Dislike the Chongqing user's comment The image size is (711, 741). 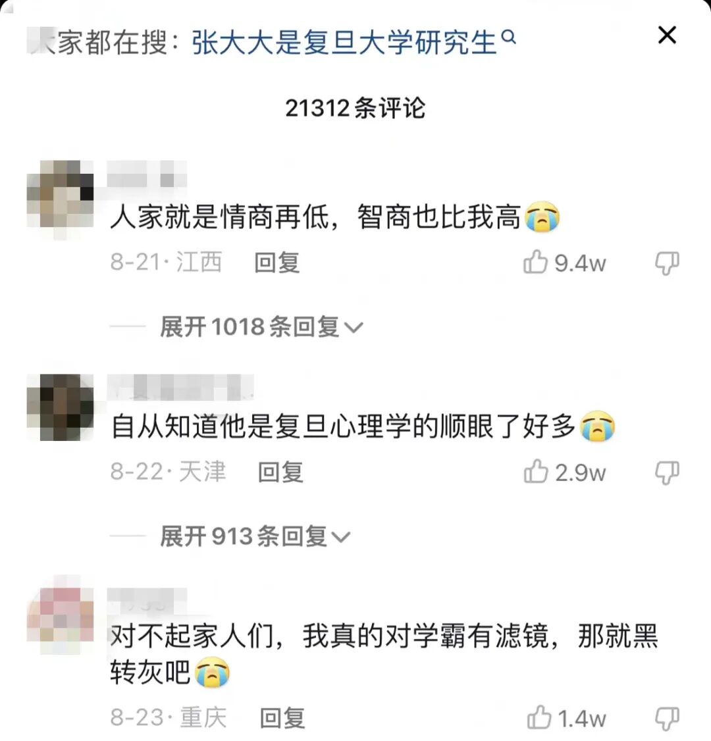coord(667,719)
